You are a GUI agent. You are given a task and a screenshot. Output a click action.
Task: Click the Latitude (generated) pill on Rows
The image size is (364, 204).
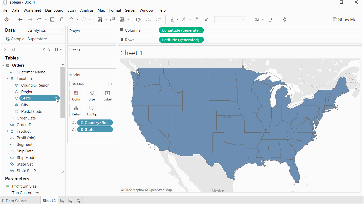181,40
